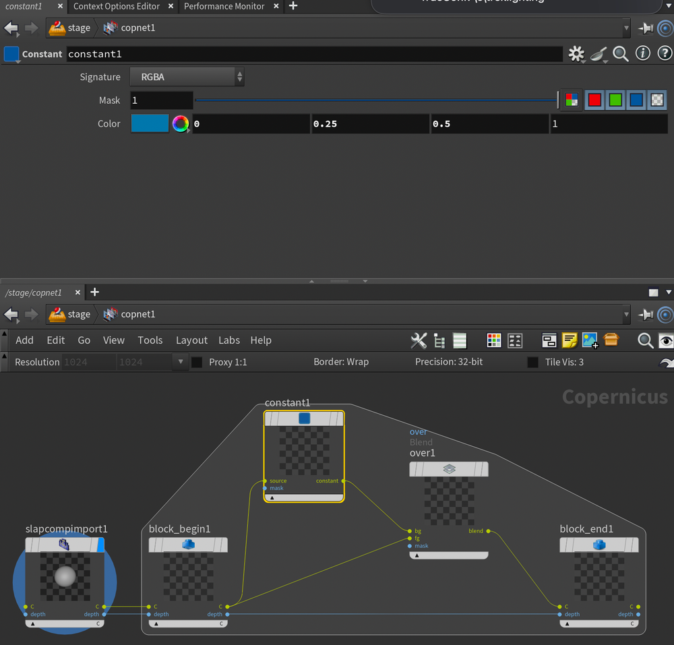Open the Resolution preset dropdown arrow
Screen dimensions: 674x645
coord(179,362)
